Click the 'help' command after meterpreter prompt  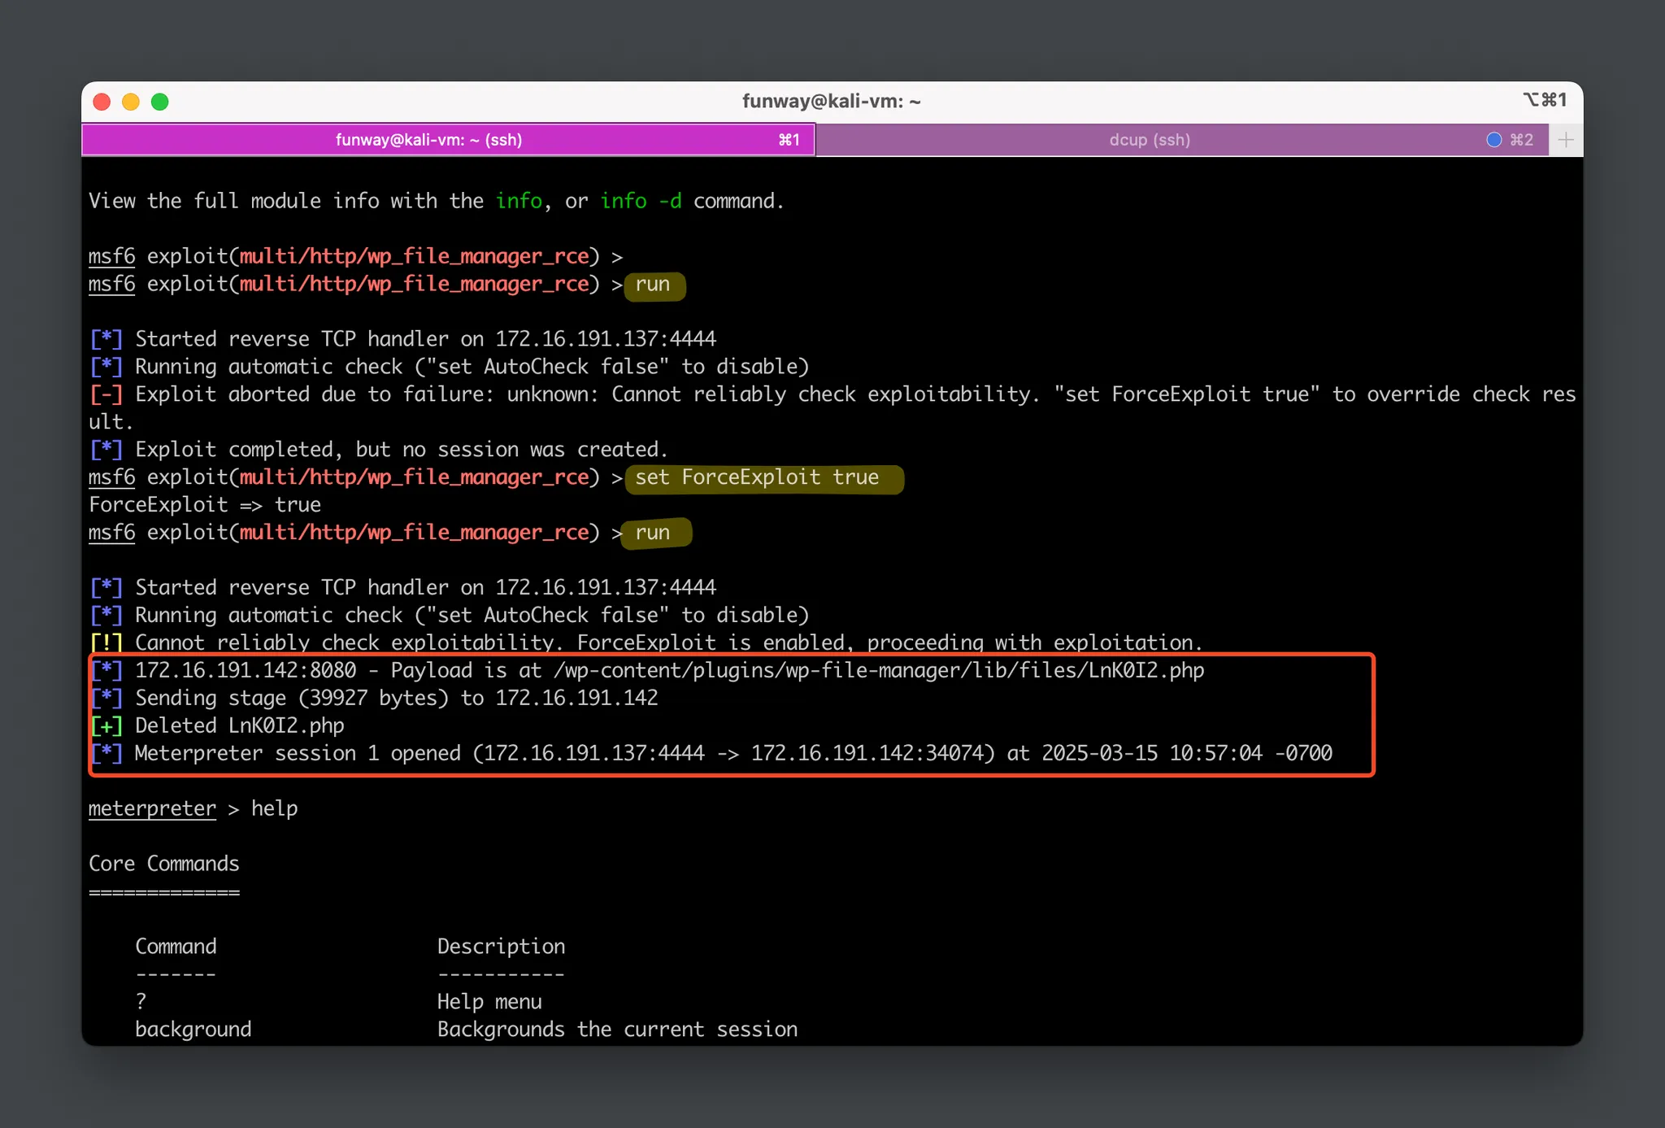point(274,808)
